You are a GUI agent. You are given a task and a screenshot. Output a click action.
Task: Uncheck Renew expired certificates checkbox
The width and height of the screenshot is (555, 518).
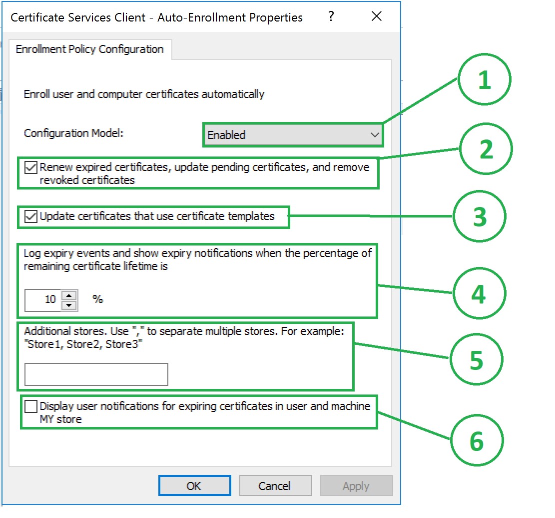(x=31, y=168)
